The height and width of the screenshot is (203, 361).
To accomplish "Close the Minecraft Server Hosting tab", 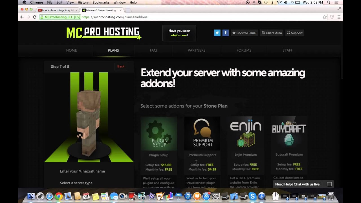I will click(x=121, y=10).
